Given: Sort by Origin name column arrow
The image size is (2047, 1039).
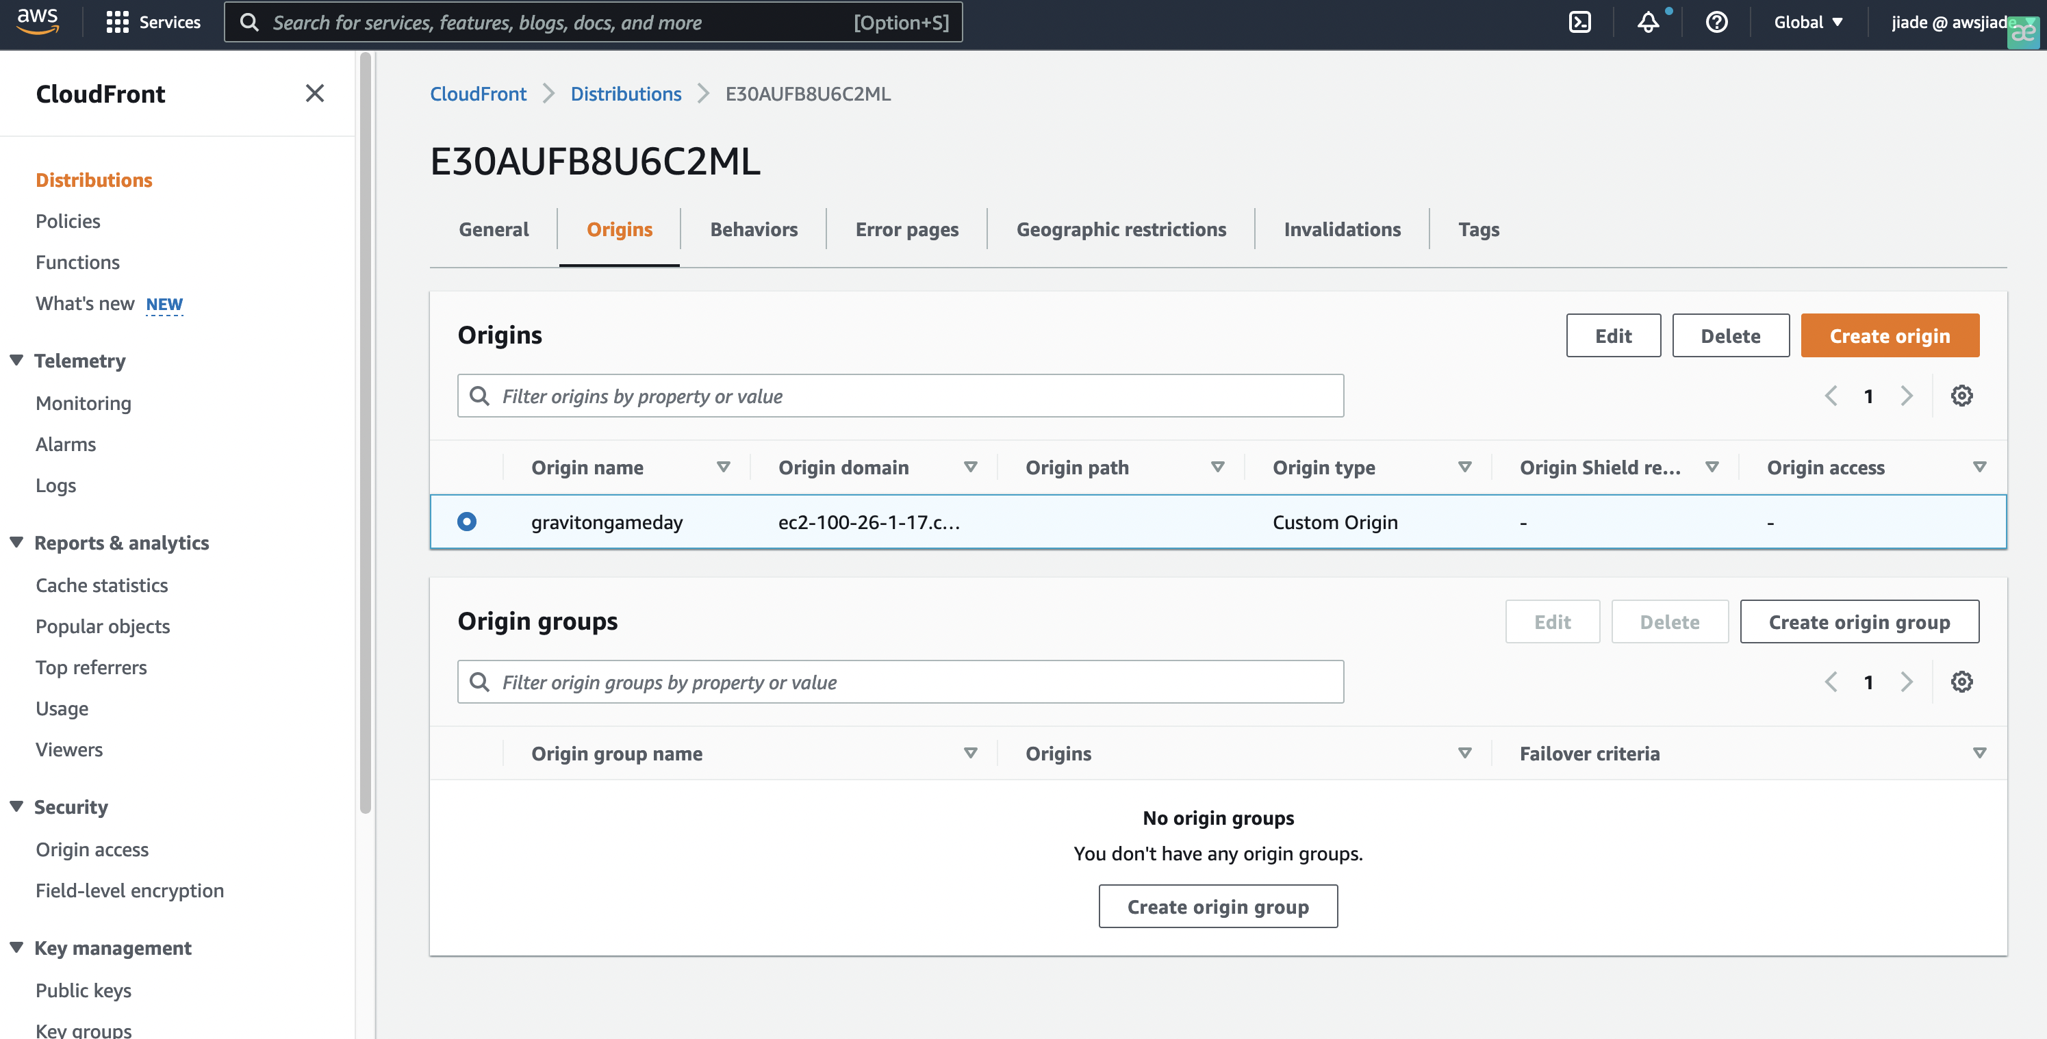Looking at the screenshot, I should (723, 467).
